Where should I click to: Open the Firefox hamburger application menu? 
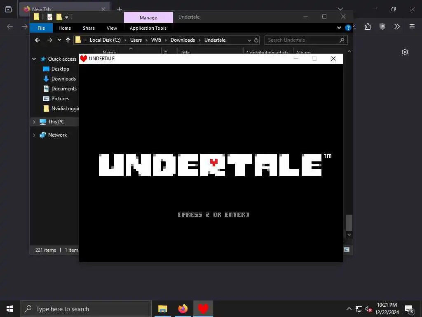click(412, 26)
